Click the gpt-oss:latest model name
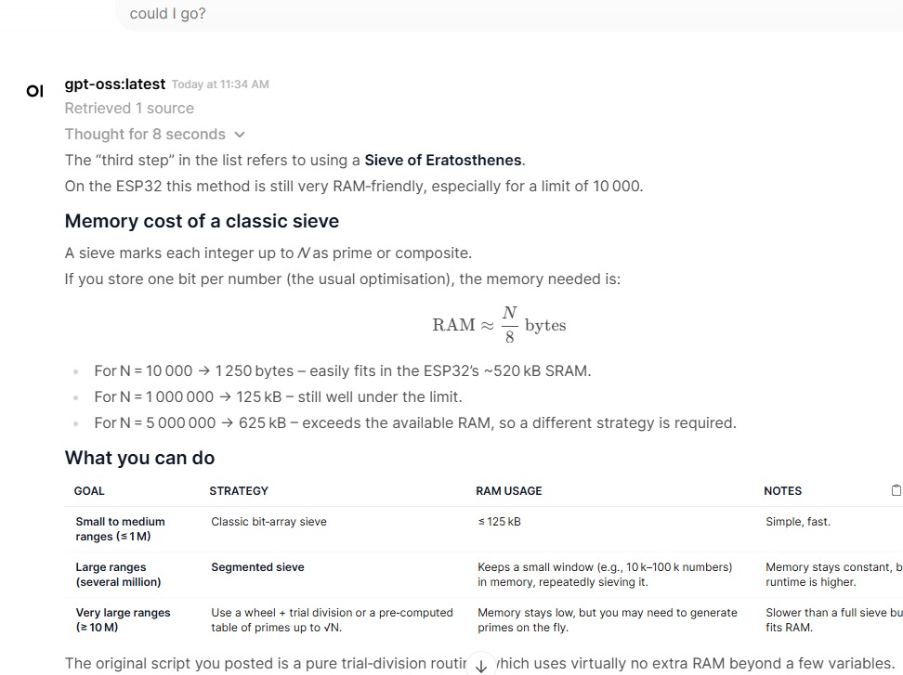The image size is (903, 675). pyautogui.click(x=115, y=84)
